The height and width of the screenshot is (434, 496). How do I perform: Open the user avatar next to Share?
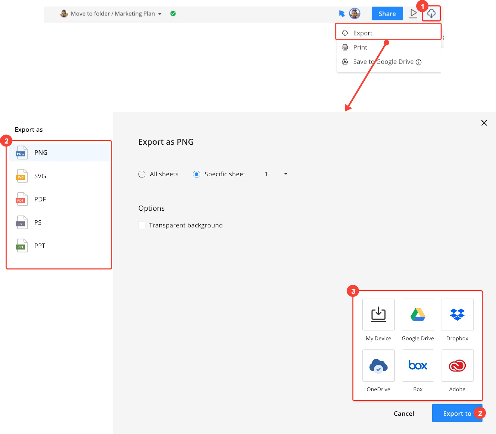355,13
